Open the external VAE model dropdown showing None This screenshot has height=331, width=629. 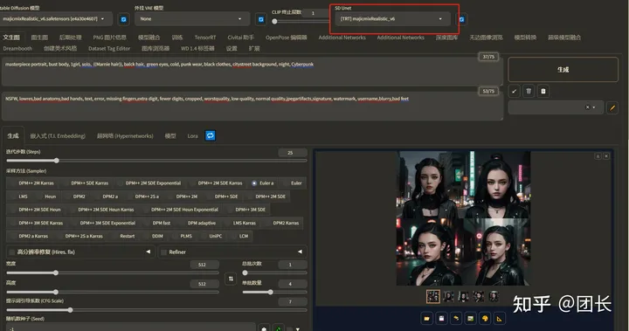191,19
